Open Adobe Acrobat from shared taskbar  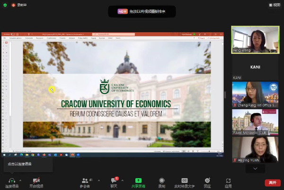(x=61, y=155)
